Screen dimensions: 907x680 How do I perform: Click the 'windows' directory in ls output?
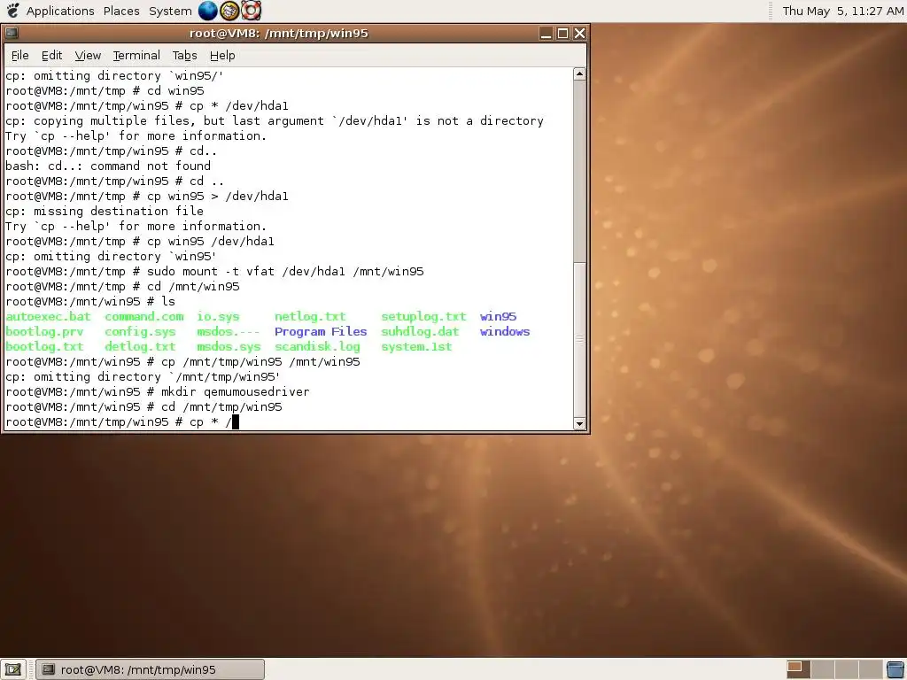coord(505,332)
